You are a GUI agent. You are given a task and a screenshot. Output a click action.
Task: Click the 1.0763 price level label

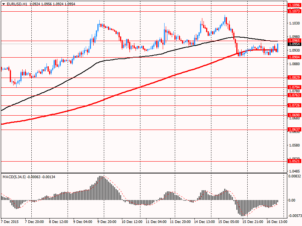tap(294, 95)
